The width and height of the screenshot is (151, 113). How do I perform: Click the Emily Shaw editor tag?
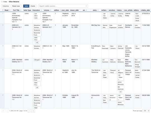click(x=137, y=20)
